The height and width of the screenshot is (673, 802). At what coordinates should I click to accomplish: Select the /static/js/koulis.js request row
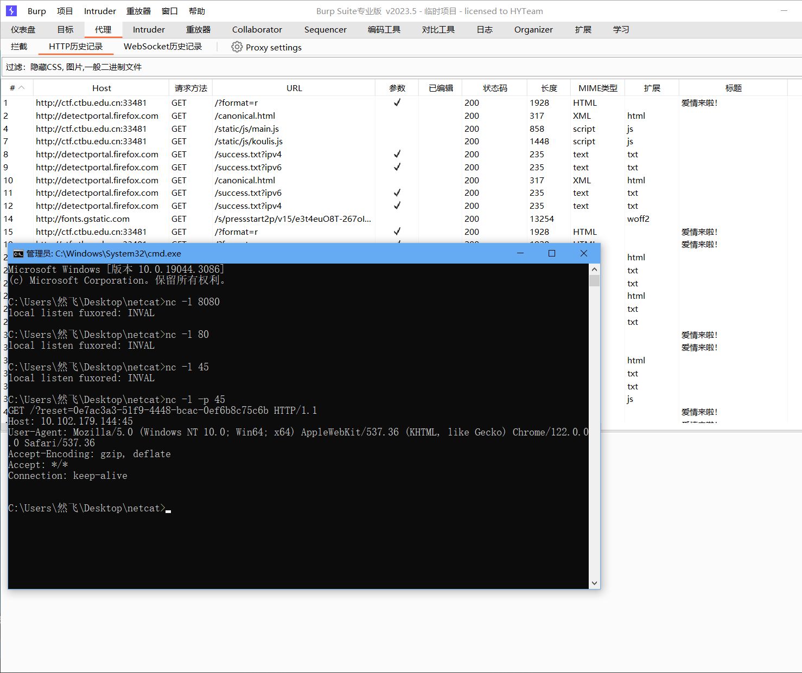click(401, 142)
